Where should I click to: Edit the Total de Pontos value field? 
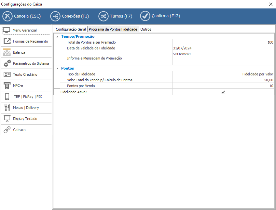(x=223, y=42)
